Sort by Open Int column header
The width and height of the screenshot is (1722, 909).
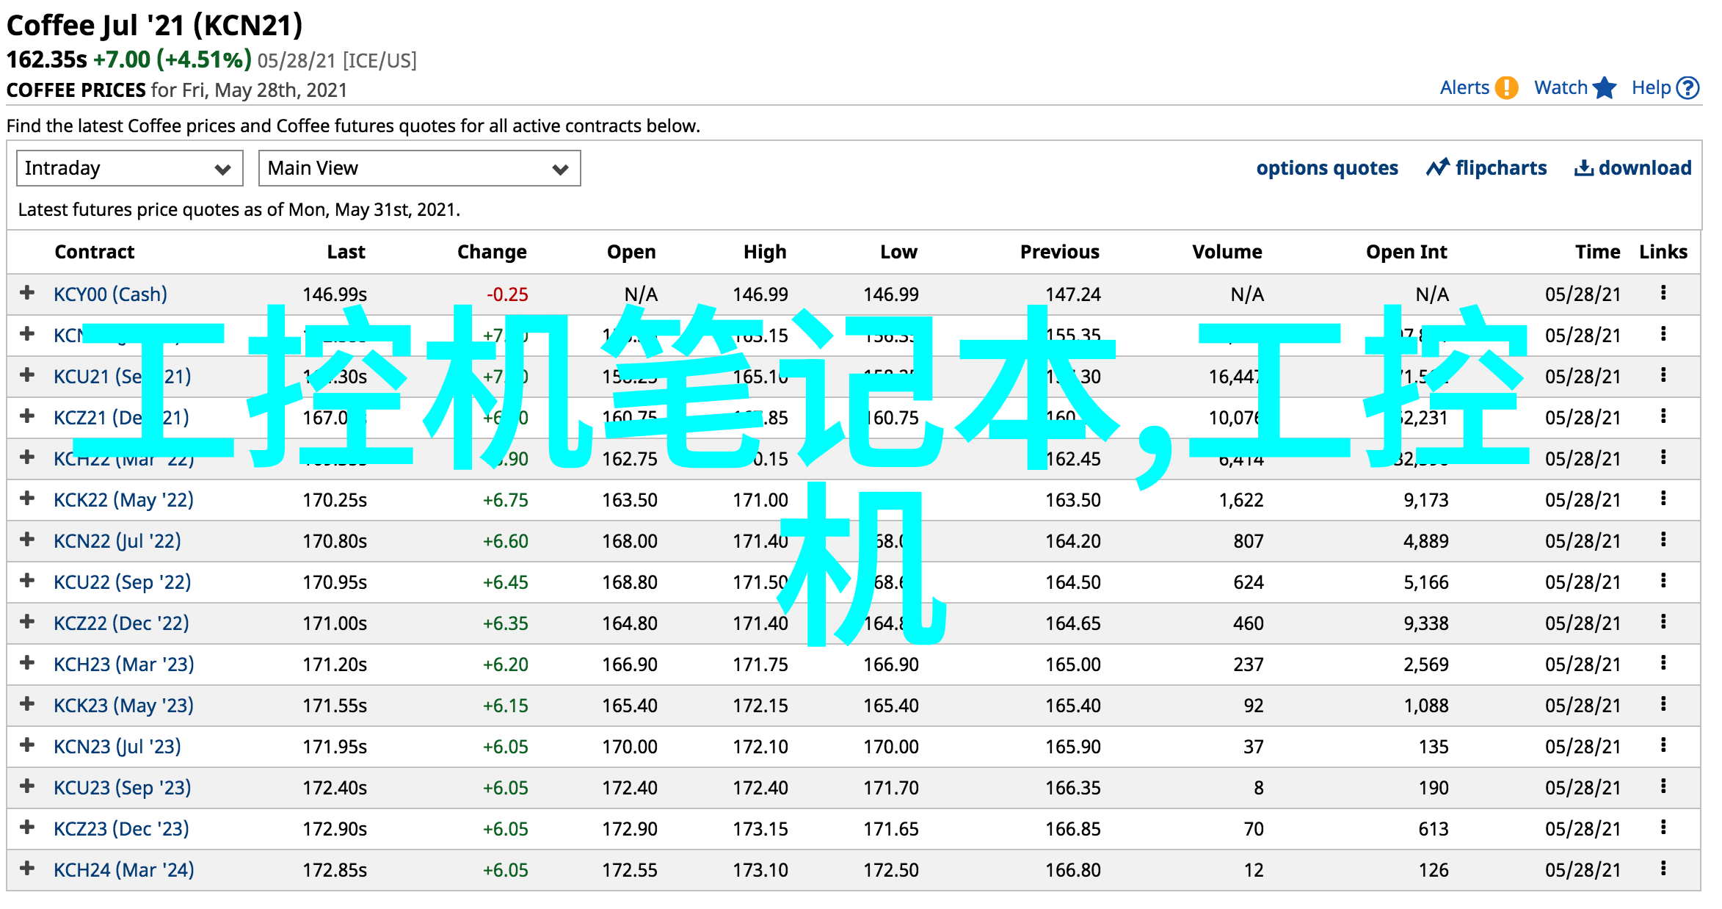click(1406, 252)
